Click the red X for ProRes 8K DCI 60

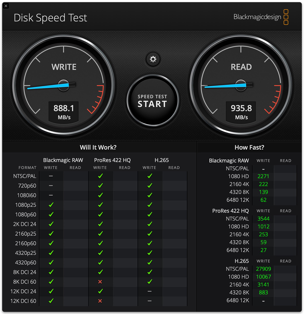[x=100, y=282]
